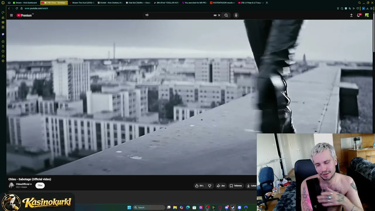Select the Chisu - Sabotage browser tab
375x211 pixels.
click(x=54, y=3)
